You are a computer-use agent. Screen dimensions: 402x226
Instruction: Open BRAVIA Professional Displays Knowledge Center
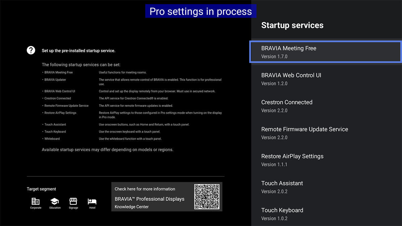coord(149,199)
